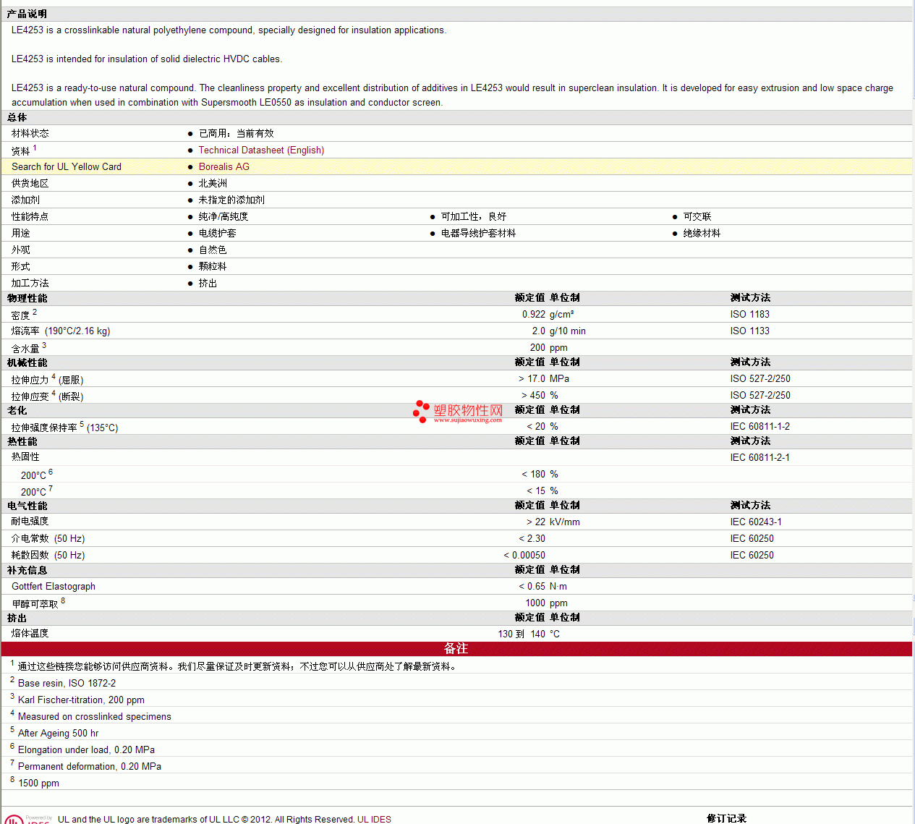The width and height of the screenshot is (915, 824).
Task: Click the 材料状态 row label
Action: click(30, 134)
